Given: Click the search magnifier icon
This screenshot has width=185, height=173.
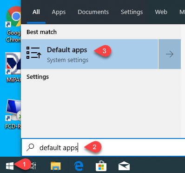Looking at the screenshot, I should point(30,147).
